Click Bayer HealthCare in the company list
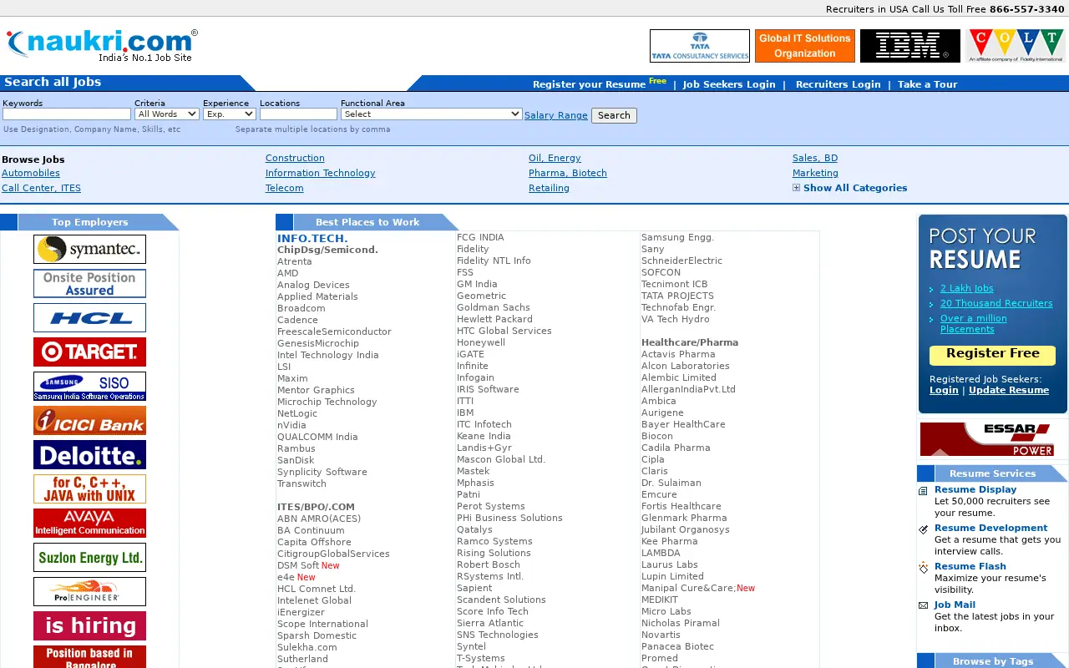The height and width of the screenshot is (668, 1069). 683,424
